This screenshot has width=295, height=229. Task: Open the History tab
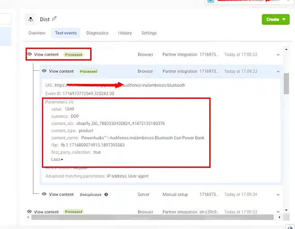pos(125,33)
